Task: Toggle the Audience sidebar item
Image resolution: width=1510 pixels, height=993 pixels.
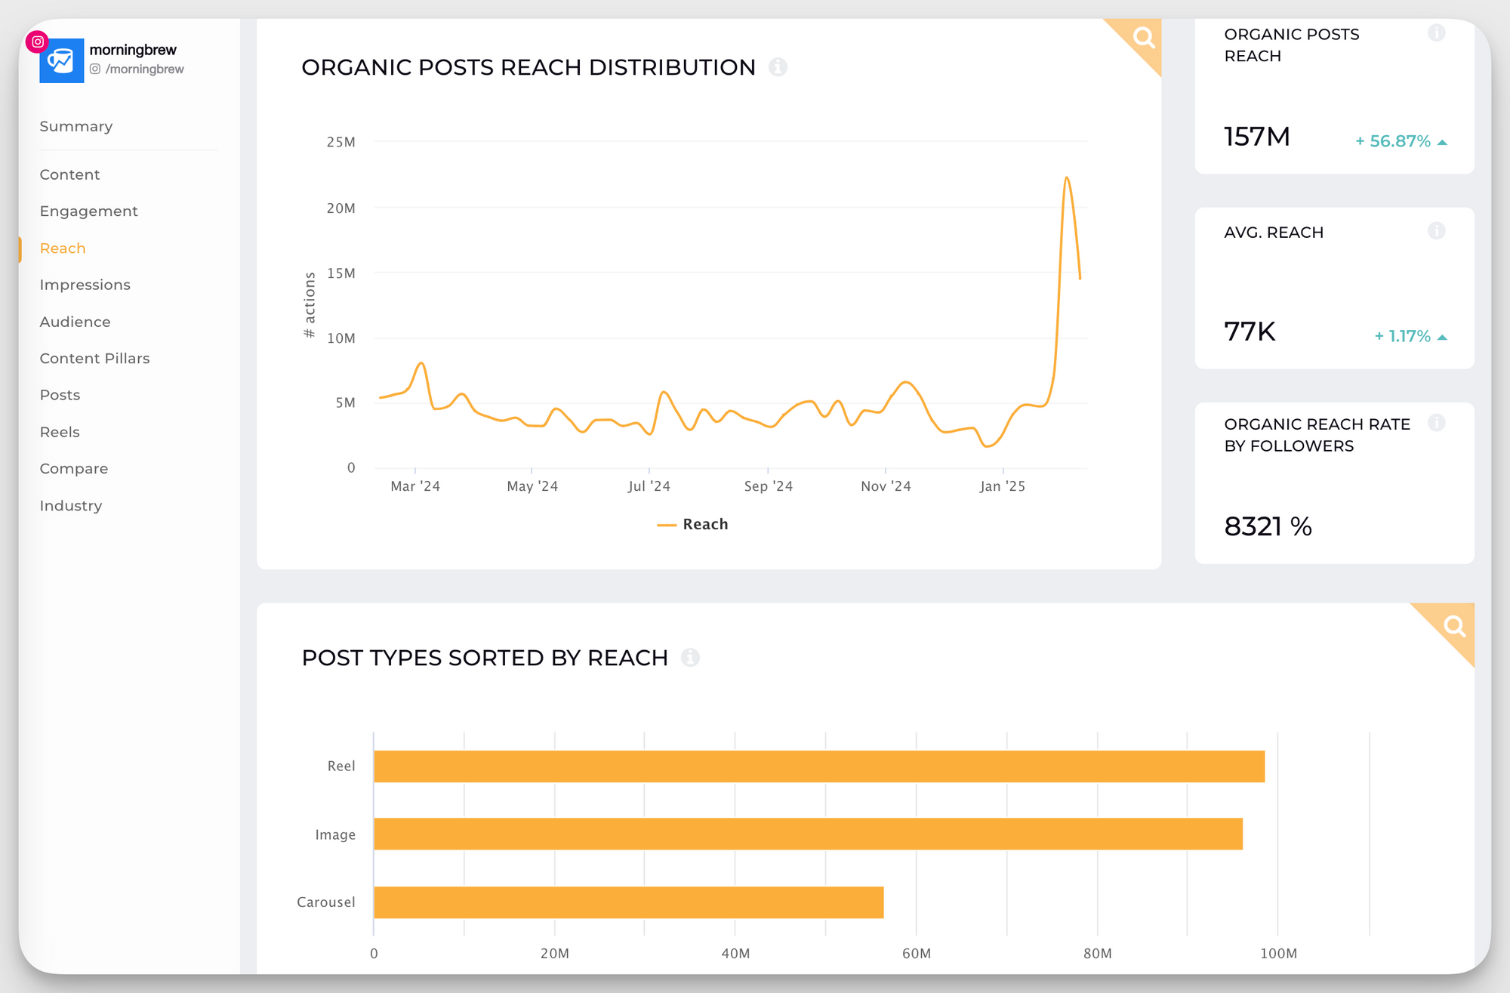Action: pos(74,322)
